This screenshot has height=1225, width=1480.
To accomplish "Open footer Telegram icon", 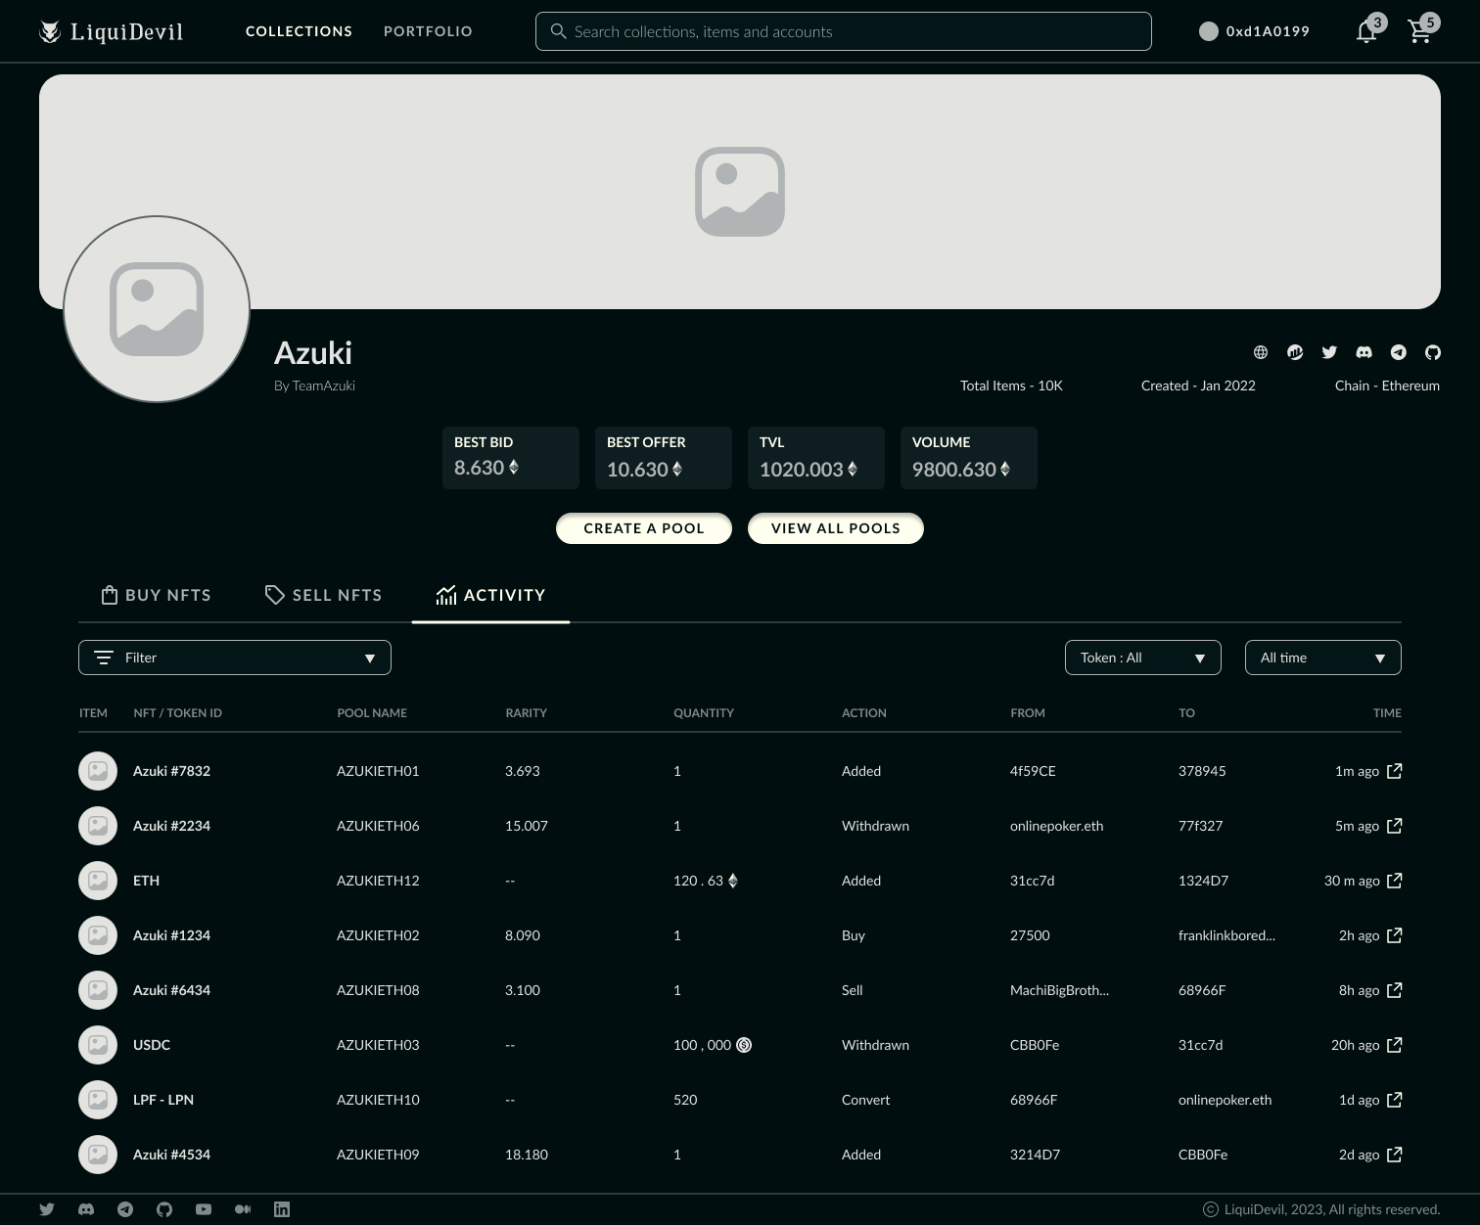I will tap(125, 1209).
